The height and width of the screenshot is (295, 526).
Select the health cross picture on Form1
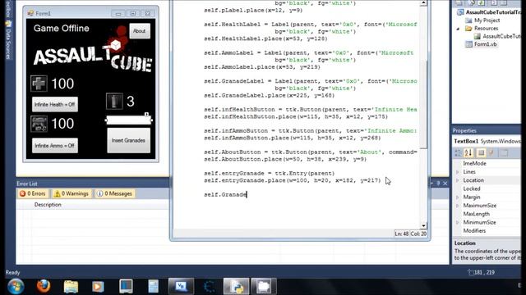click(x=39, y=84)
